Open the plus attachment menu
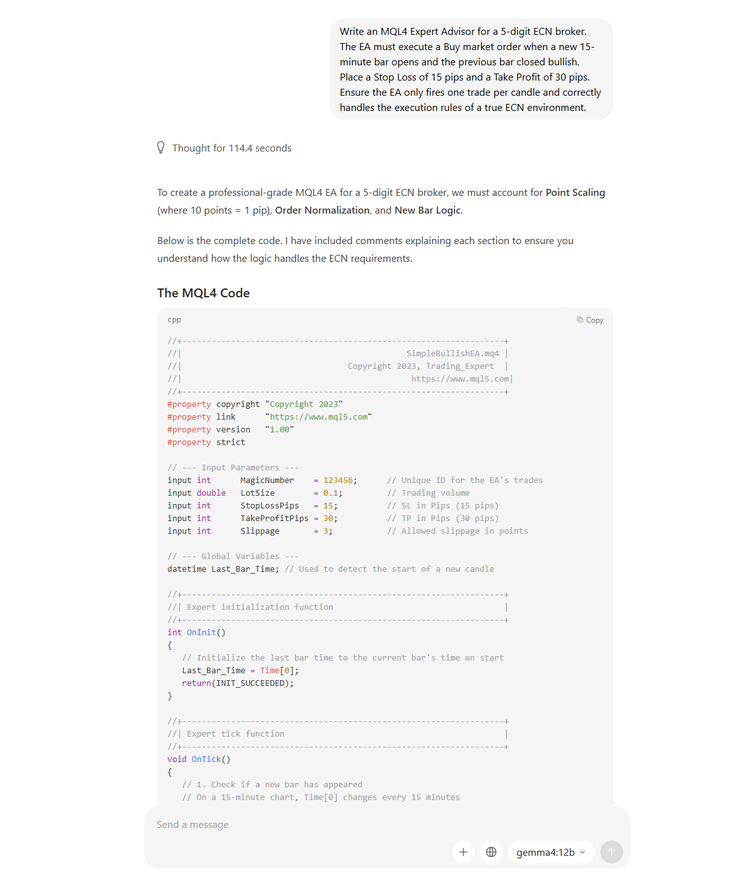The height and width of the screenshot is (871, 741). pyautogui.click(x=463, y=852)
